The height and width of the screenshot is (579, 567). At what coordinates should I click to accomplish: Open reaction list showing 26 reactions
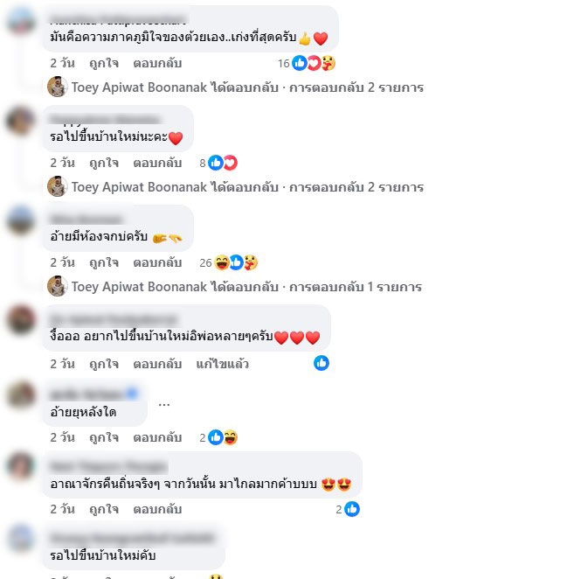pos(228,262)
